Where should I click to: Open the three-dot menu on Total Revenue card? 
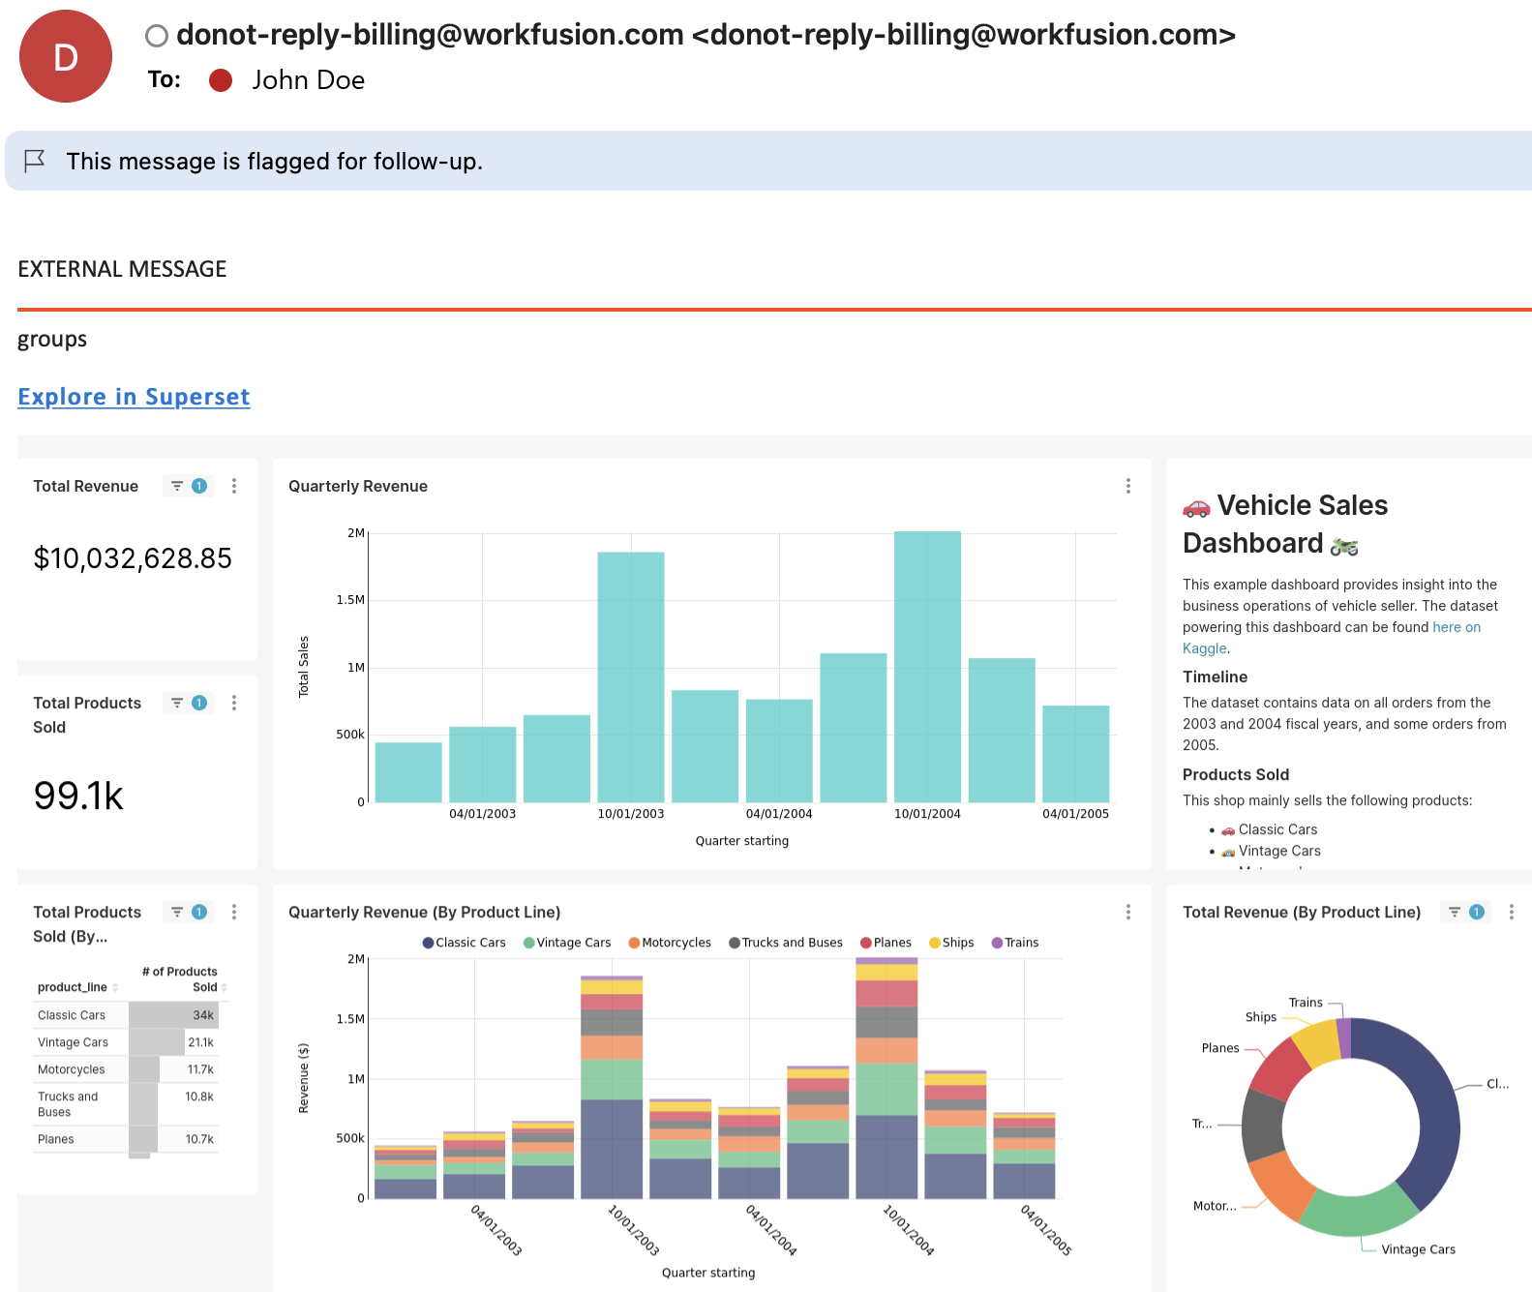234,486
